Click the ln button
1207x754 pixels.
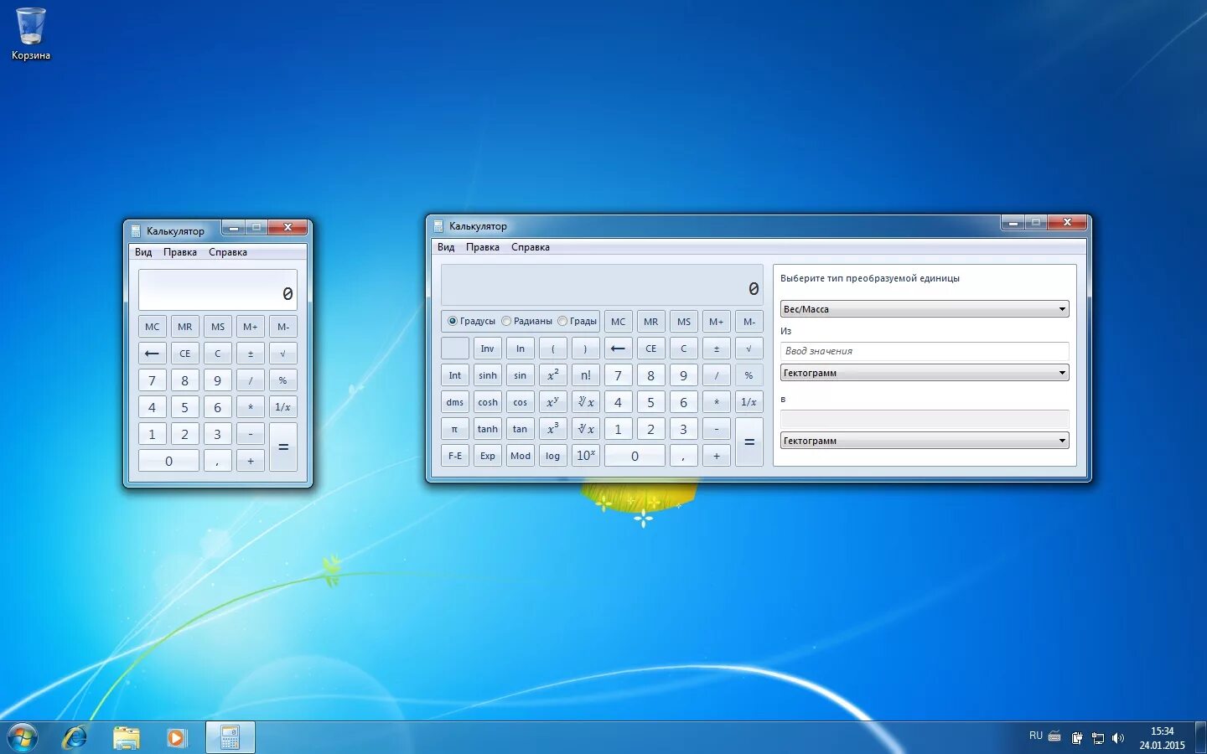[x=520, y=349]
